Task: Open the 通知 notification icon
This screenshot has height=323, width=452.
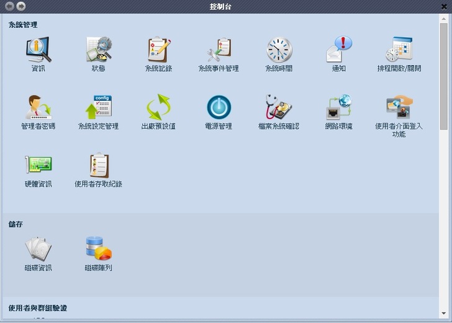Action: click(x=339, y=49)
